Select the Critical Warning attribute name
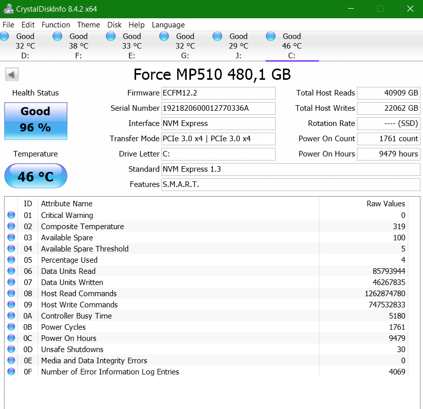This screenshot has width=423, height=409. pyautogui.click(x=67, y=215)
